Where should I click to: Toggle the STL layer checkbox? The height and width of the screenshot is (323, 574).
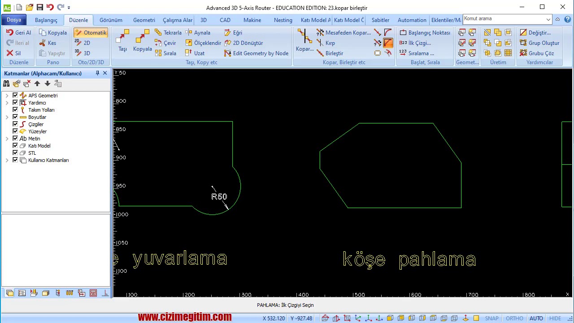point(15,153)
